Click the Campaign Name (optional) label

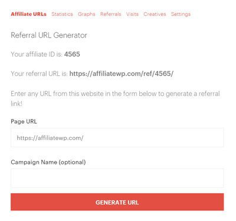coord(48,162)
